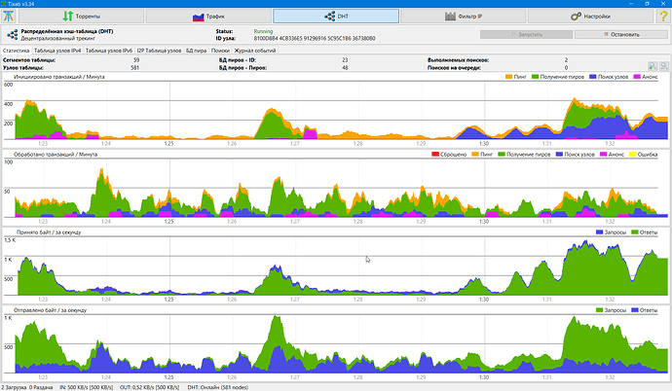The width and height of the screenshot is (672, 391).
Task: Click DHT: Онлайн (581 nodes) in status bar
Action: pyautogui.click(x=218, y=387)
